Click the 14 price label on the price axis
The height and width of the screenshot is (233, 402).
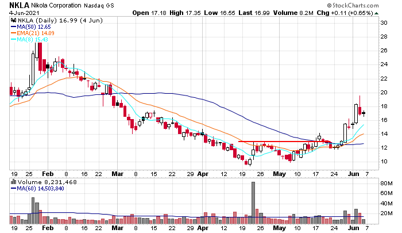click(384, 134)
